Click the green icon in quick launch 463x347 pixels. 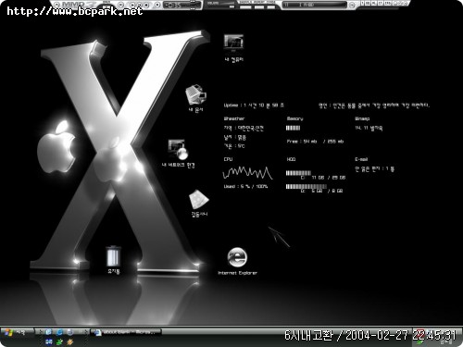(x=59, y=341)
